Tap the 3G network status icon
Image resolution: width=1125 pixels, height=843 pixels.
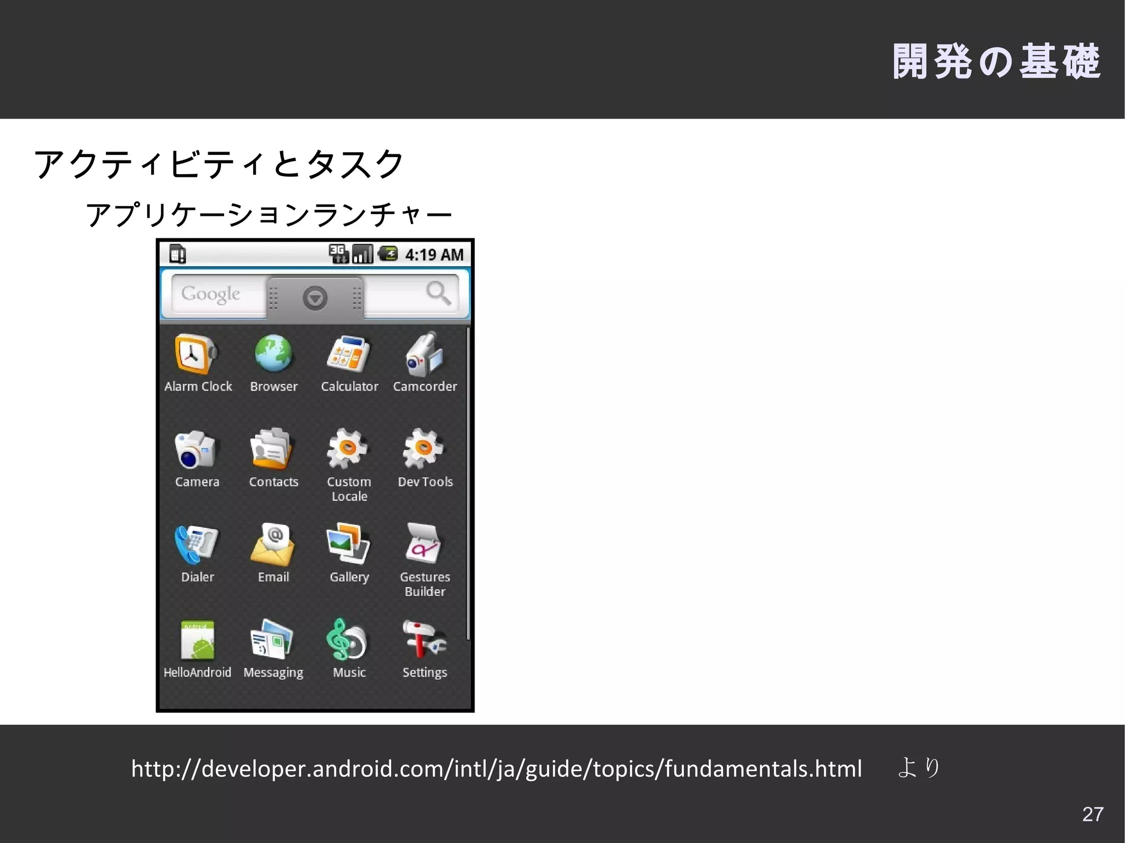(x=338, y=254)
